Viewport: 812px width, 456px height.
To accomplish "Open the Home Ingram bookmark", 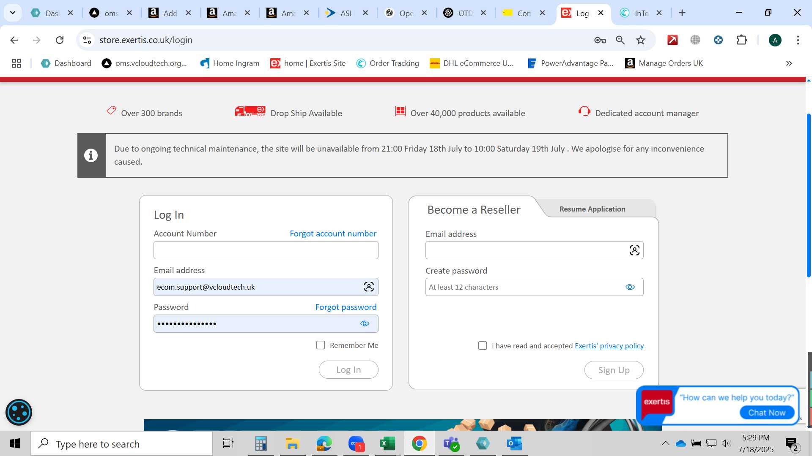I will coord(230,63).
